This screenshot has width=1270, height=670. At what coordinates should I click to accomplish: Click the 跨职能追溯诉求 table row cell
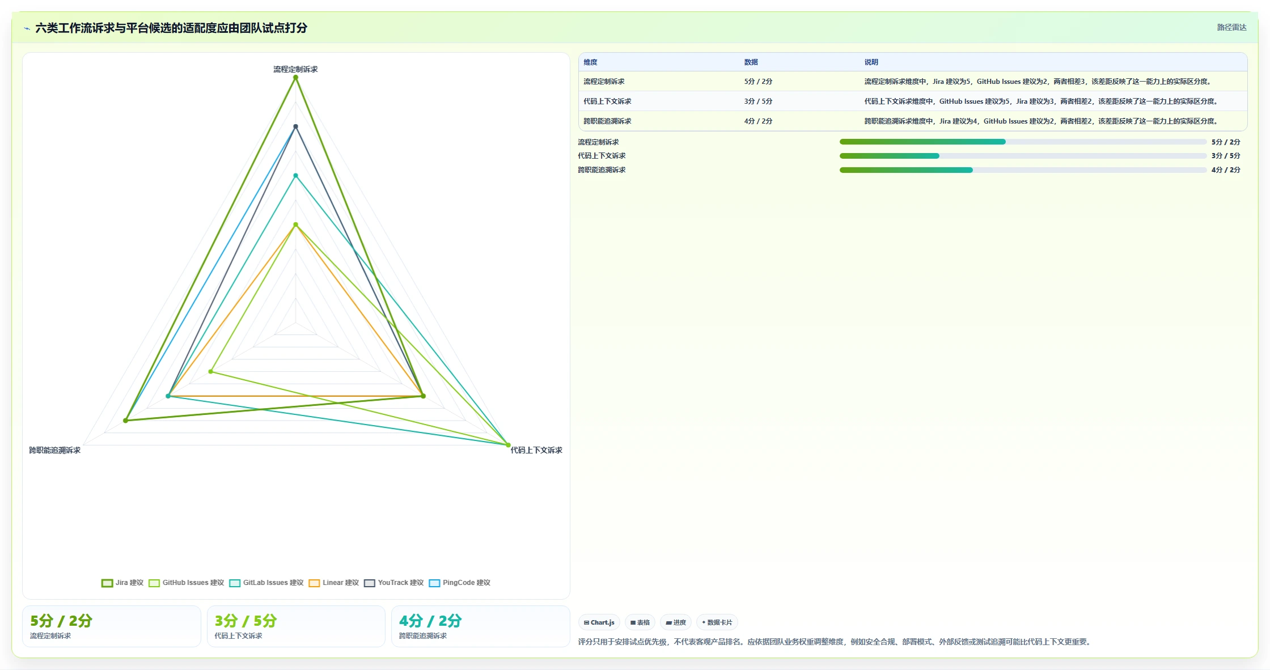click(x=607, y=121)
